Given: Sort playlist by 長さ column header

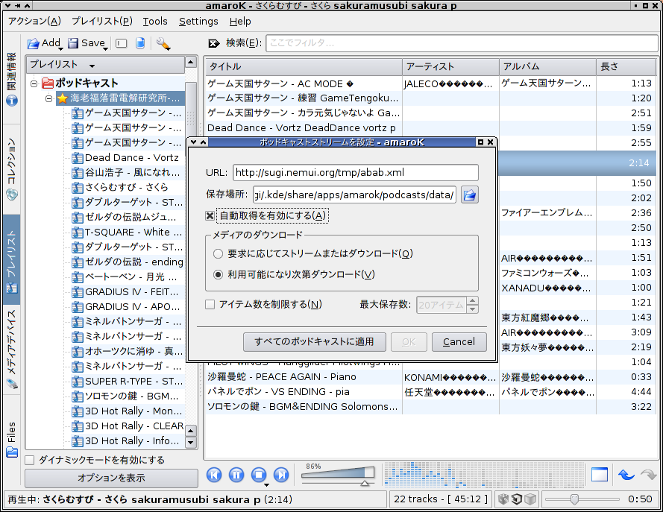Looking at the screenshot, I should (626, 67).
